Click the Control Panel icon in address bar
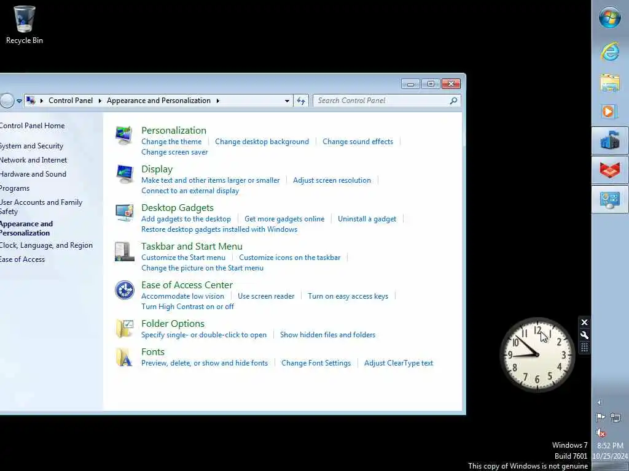Image resolution: width=629 pixels, height=471 pixels. (31, 100)
